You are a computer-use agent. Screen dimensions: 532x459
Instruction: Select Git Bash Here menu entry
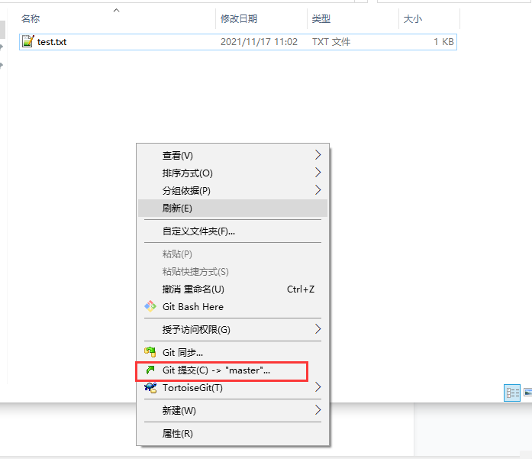[233, 306]
